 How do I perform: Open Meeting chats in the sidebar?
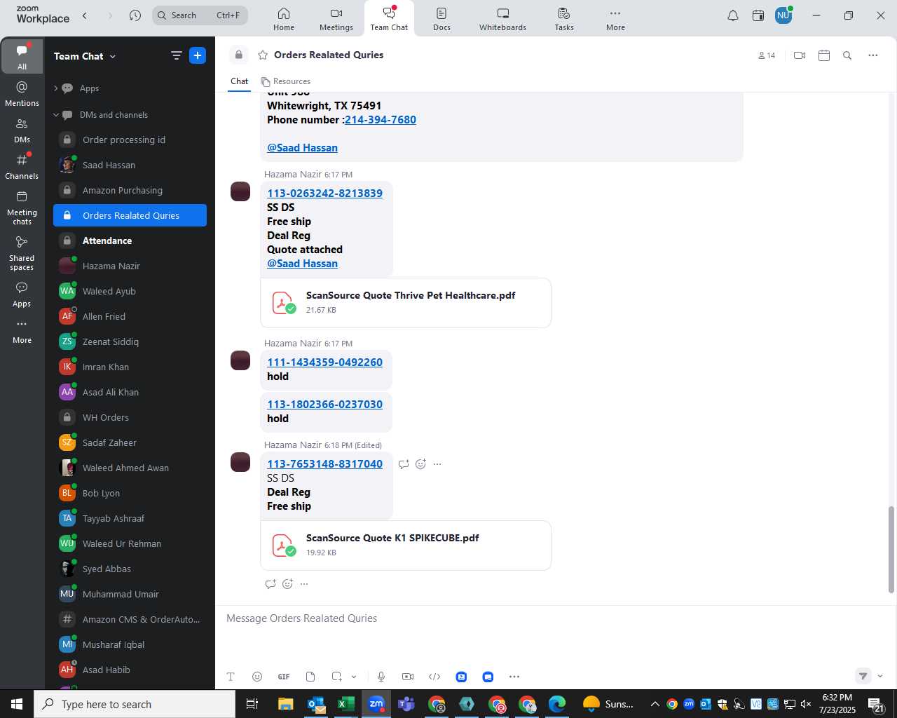22,208
